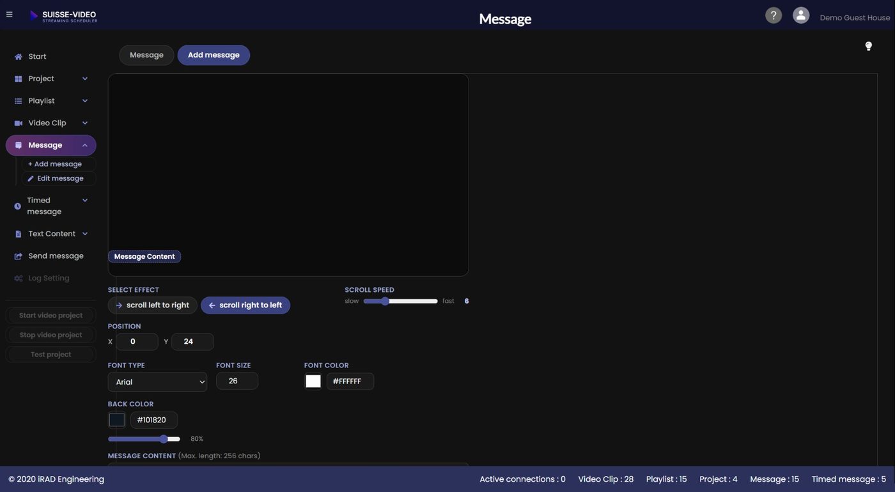Click the Suisse-Video logo
The image size is (895, 492).
tap(63, 16)
